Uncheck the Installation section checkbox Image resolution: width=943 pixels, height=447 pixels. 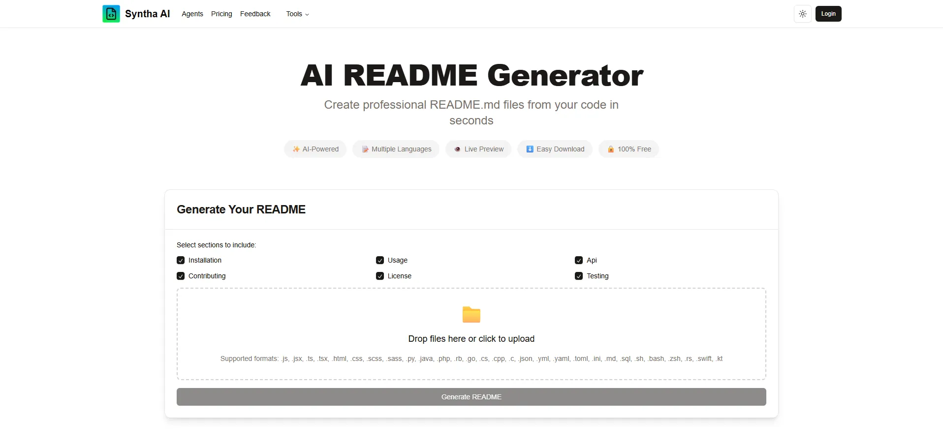tap(181, 260)
